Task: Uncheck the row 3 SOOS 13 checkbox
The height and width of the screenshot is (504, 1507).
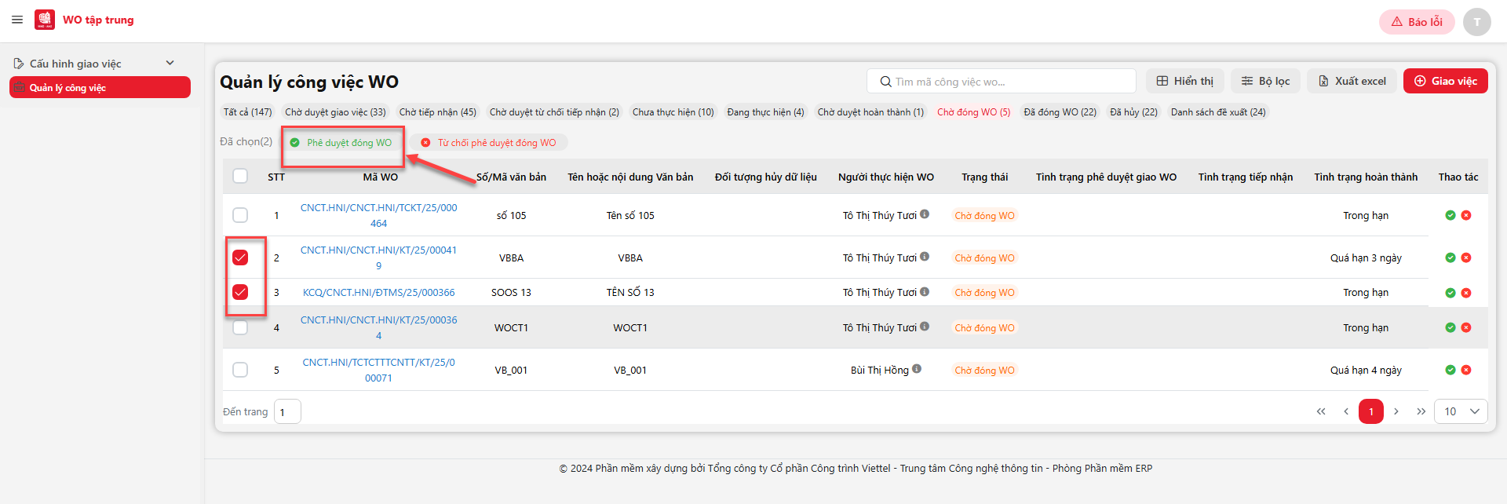Action: coord(240,292)
